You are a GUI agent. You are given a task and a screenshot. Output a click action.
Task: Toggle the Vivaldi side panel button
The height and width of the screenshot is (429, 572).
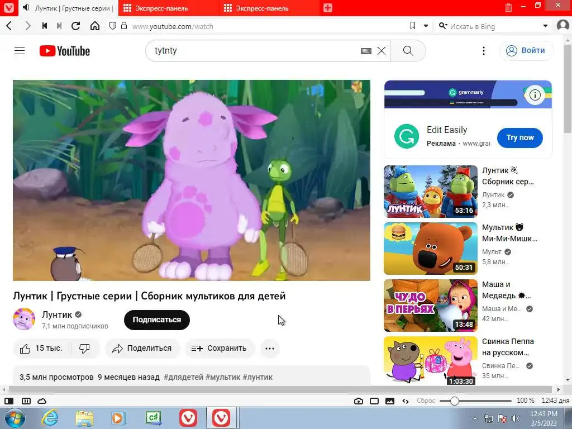(9, 401)
